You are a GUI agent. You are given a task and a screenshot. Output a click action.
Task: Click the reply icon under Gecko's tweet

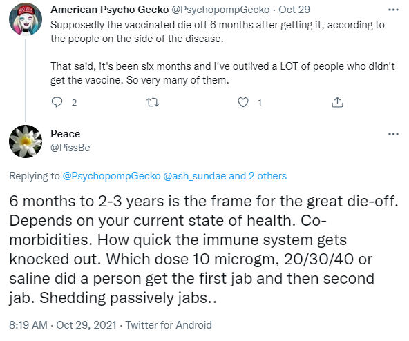click(x=57, y=102)
